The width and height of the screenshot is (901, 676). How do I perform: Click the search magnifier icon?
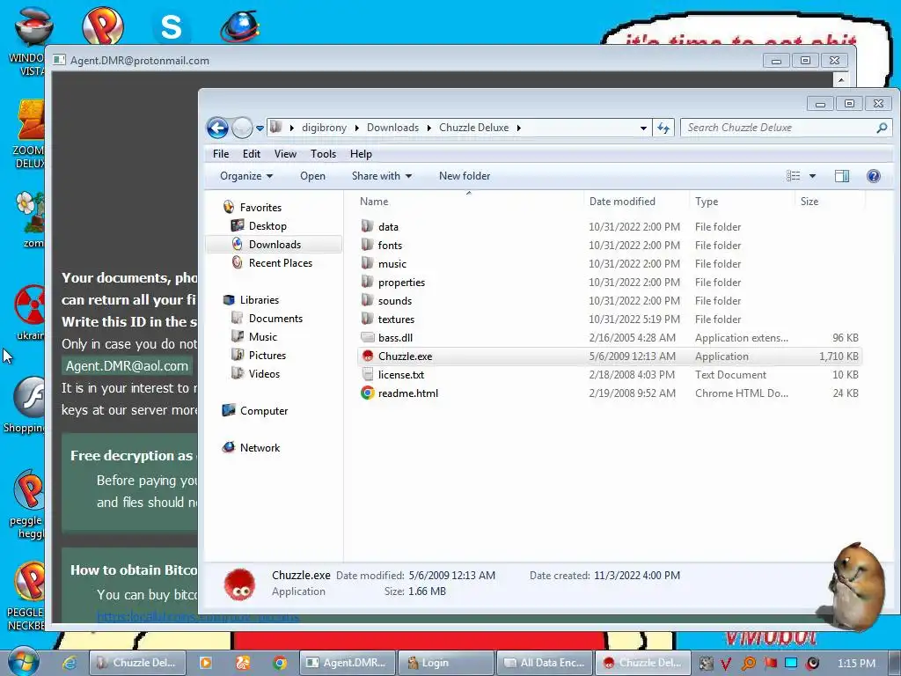tap(882, 128)
